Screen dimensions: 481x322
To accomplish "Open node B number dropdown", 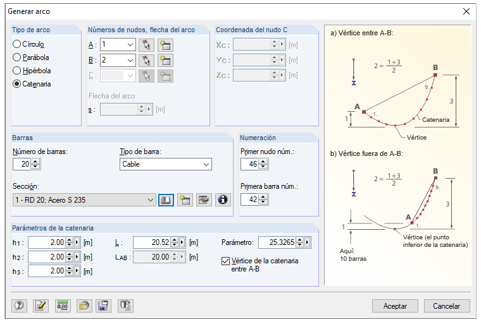I will point(130,61).
